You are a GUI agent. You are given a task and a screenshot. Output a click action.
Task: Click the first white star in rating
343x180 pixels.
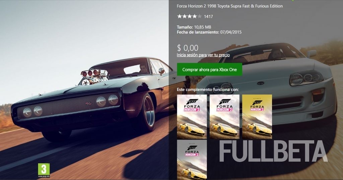click(x=180, y=16)
